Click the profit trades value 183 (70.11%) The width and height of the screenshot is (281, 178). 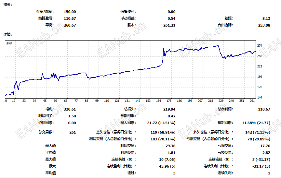coord(163,139)
